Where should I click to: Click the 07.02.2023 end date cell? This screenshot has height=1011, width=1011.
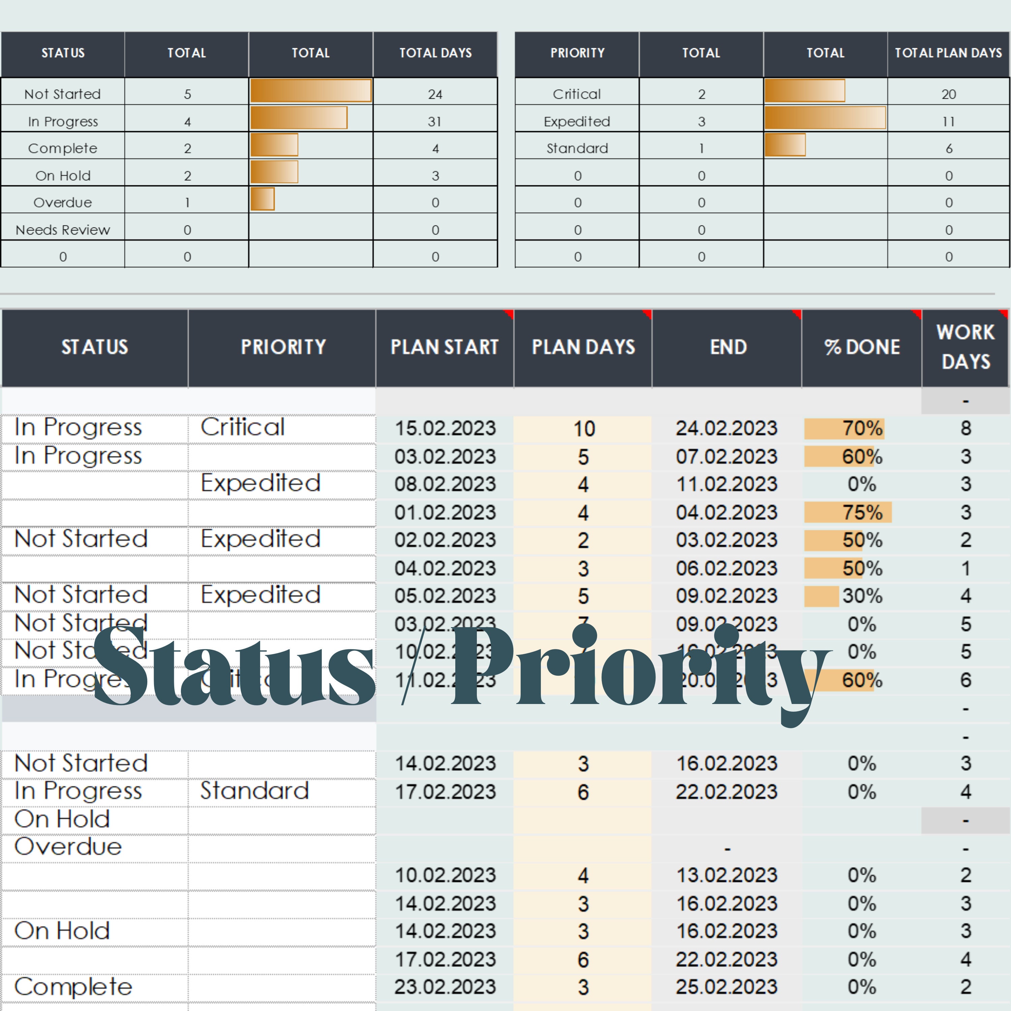[726, 457]
